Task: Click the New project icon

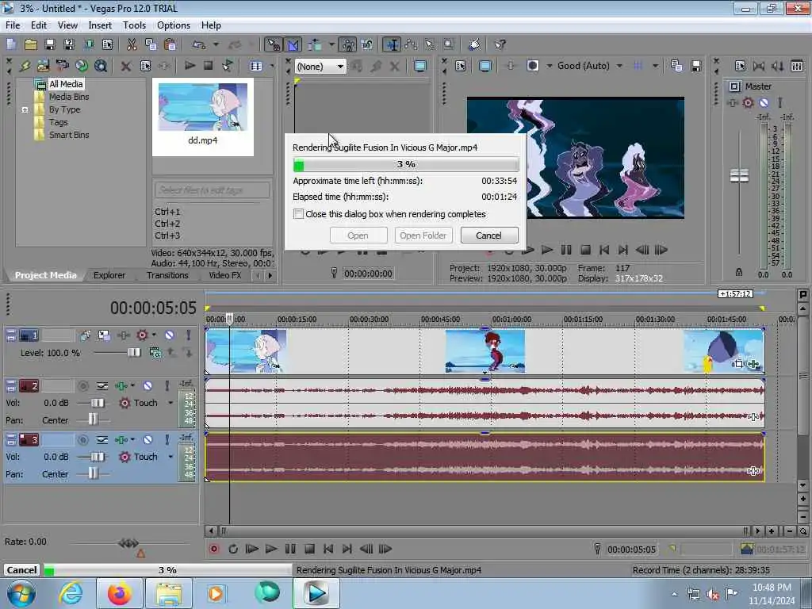Action: [11, 44]
